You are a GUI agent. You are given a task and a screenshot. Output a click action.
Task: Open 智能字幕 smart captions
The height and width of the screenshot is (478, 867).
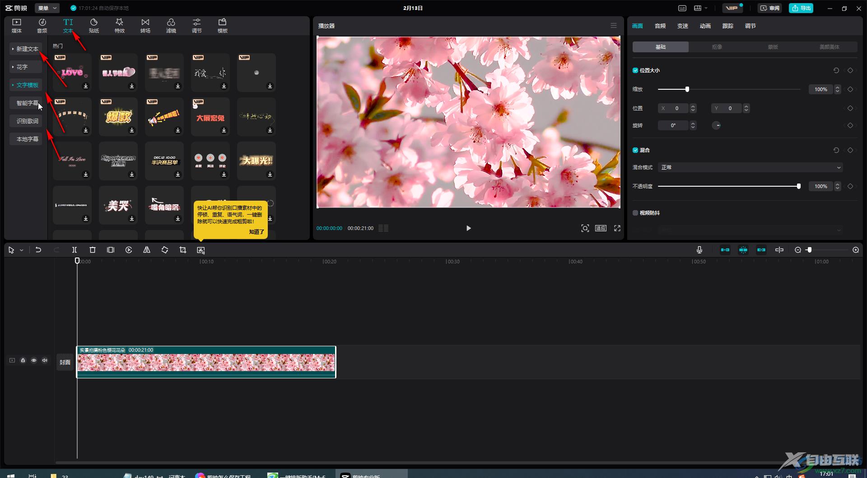tap(26, 103)
